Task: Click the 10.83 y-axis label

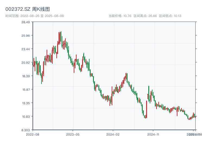Action: point(26,117)
